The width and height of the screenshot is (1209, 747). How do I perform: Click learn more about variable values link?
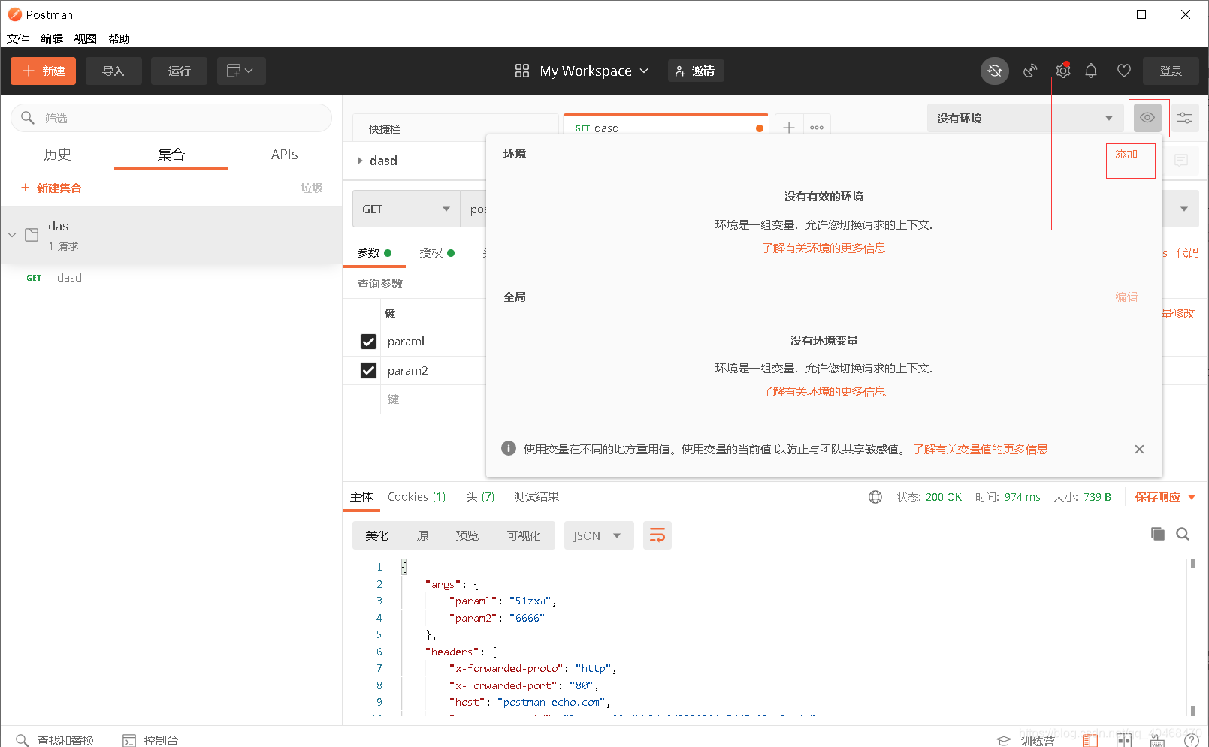(x=981, y=449)
